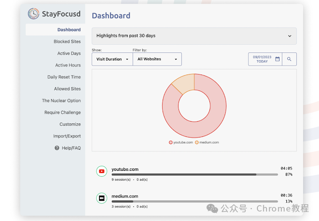Click the Medium site icon
The width and height of the screenshot is (319, 221).
point(101,198)
